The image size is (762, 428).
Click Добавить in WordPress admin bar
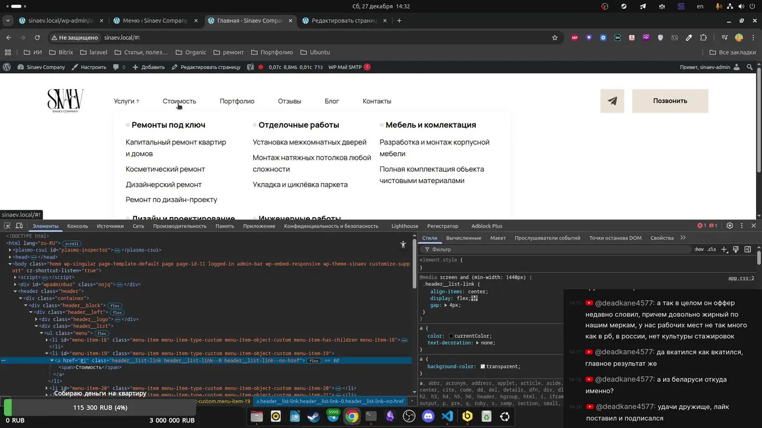pyautogui.click(x=148, y=67)
